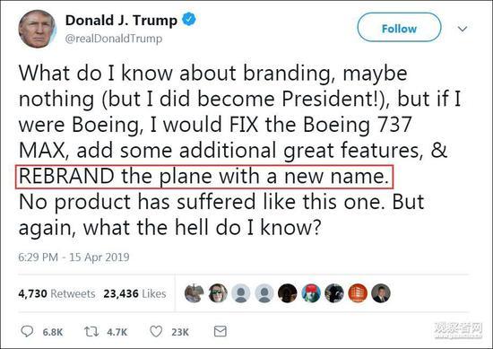
Task: View the 4,730 Retweets list
Action: [x=56, y=293]
